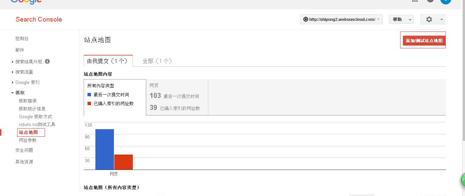The width and height of the screenshot is (465, 196).
Task: Click 添加/测试站点地图 button
Action: 424,40
